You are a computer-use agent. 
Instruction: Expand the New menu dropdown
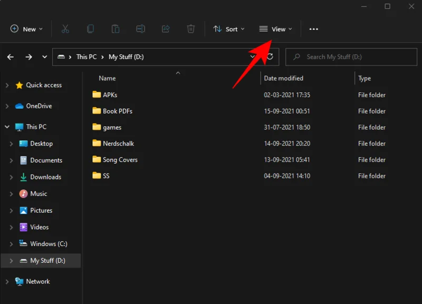(26, 29)
